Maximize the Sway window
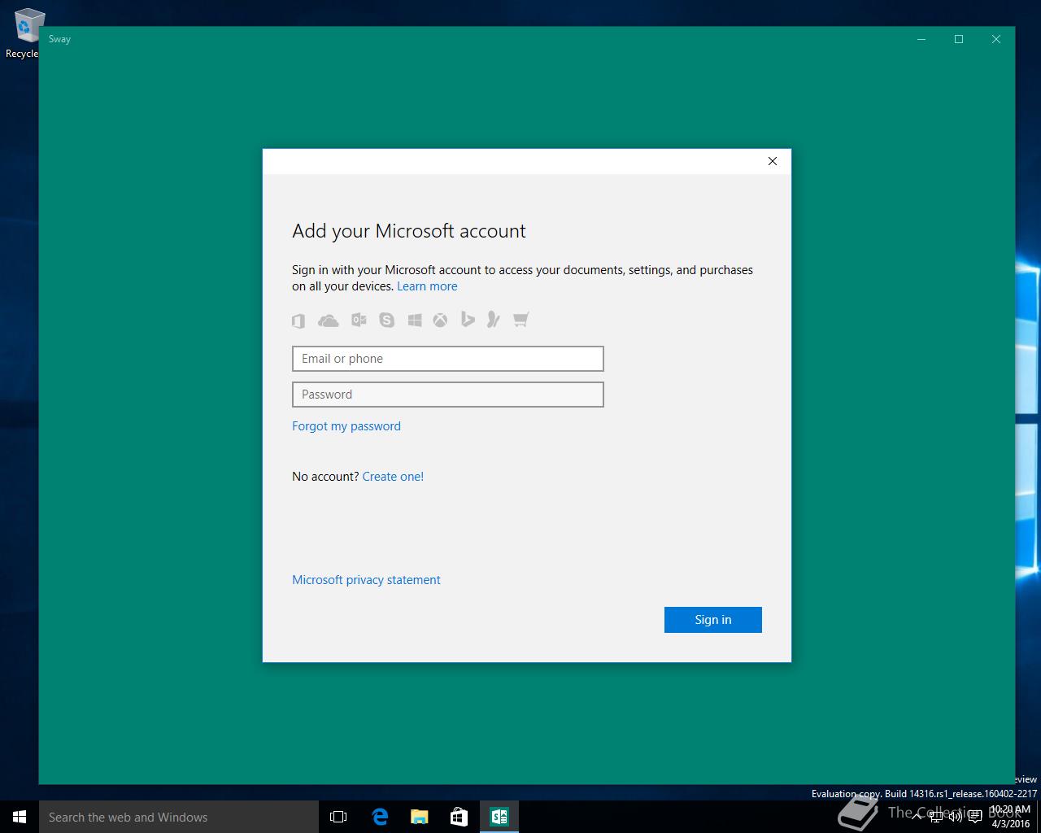 pyautogui.click(x=959, y=39)
